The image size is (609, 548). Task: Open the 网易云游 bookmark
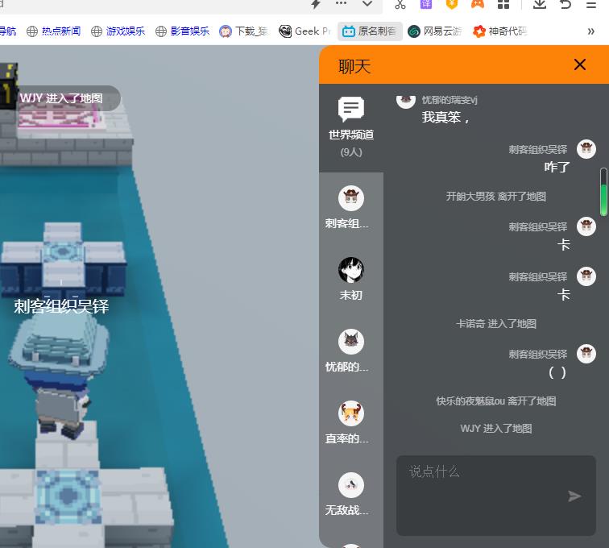pyautogui.click(x=435, y=31)
